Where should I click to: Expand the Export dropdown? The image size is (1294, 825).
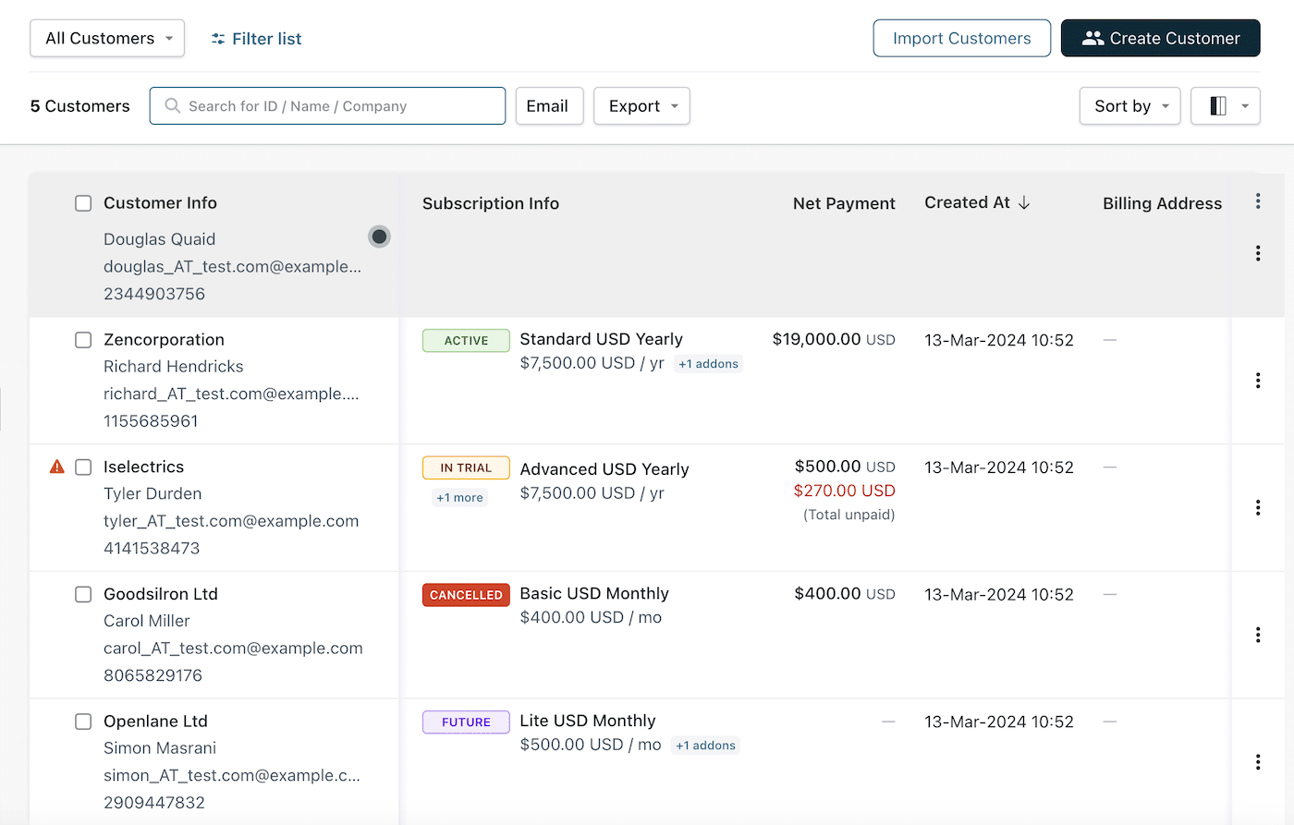pyautogui.click(x=641, y=105)
